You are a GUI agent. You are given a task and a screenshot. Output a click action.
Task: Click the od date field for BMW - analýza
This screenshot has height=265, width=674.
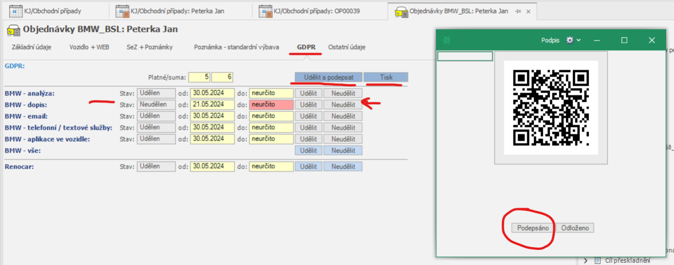212,93
